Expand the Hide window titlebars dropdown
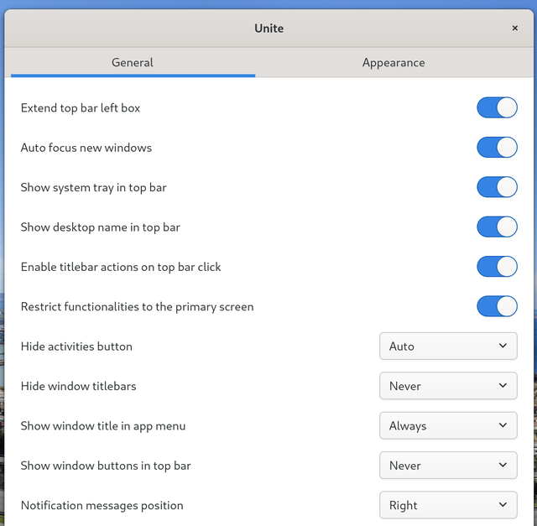This screenshot has height=526, width=537. pyautogui.click(x=448, y=386)
